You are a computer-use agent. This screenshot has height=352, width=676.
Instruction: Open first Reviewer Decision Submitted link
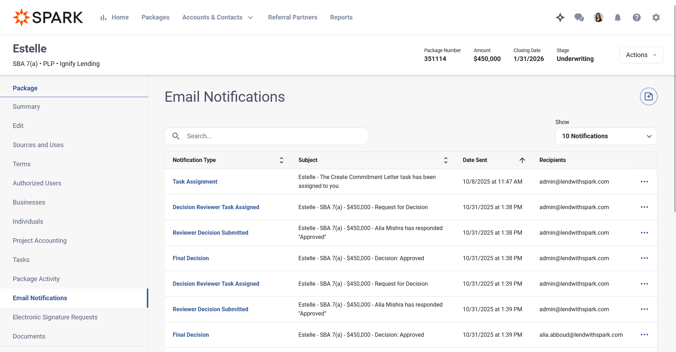[210, 233]
